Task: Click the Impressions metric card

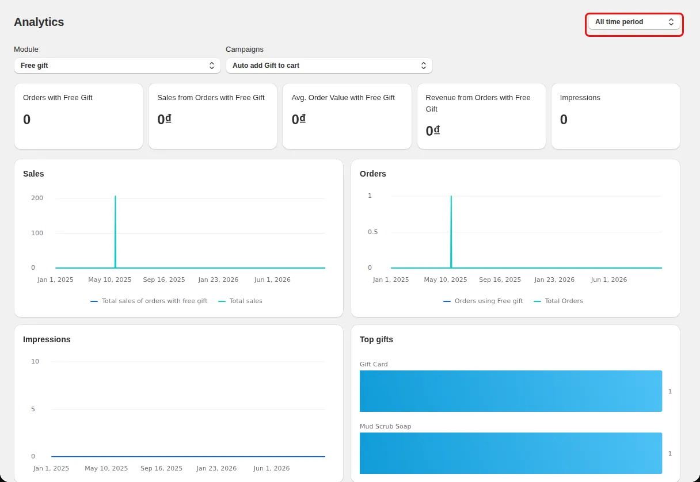Action: (615, 116)
